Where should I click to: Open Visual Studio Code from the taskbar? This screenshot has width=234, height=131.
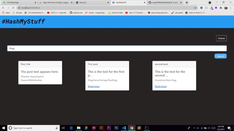tap(124, 128)
